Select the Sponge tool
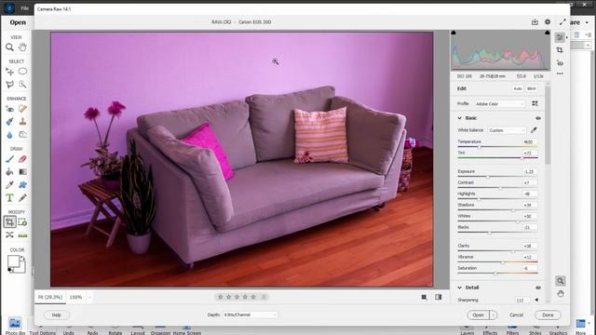The height and width of the screenshot is (335, 596). [22, 134]
